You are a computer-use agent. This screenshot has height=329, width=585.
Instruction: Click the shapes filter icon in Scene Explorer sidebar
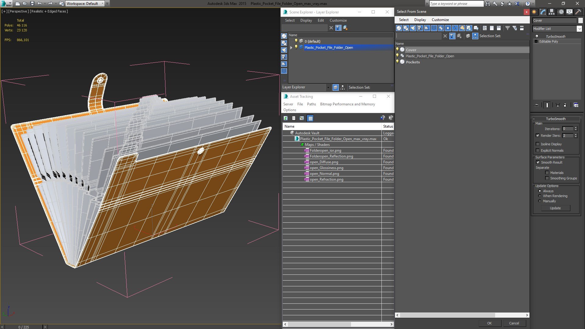click(284, 43)
